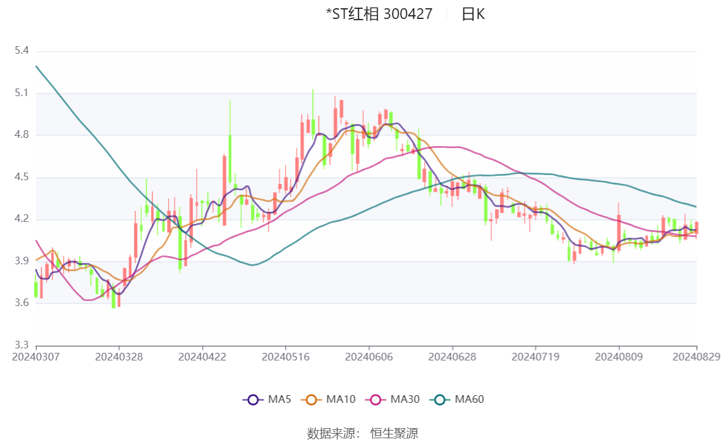Image resolution: width=725 pixels, height=442 pixels.
Task: Toggle the MA5 legend series
Action: coord(267,400)
